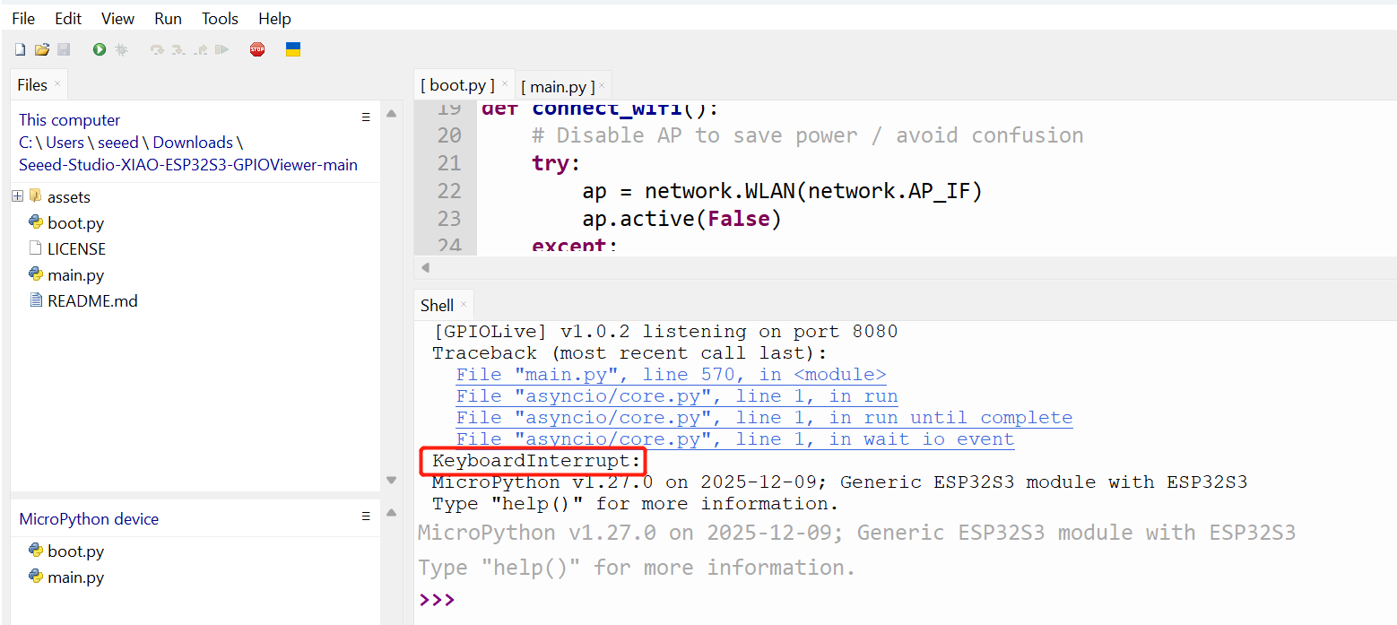Click the Ukraine flag icon in toolbar
This screenshot has height=625, width=1397.
[x=292, y=49]
